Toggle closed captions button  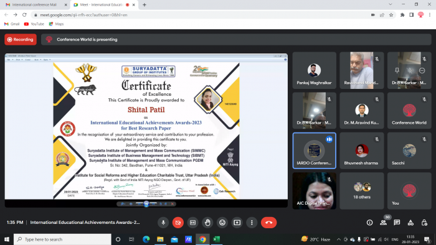(x=192, y=223)
